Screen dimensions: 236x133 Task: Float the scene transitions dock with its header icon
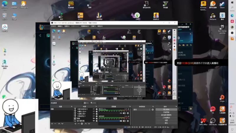153,106
